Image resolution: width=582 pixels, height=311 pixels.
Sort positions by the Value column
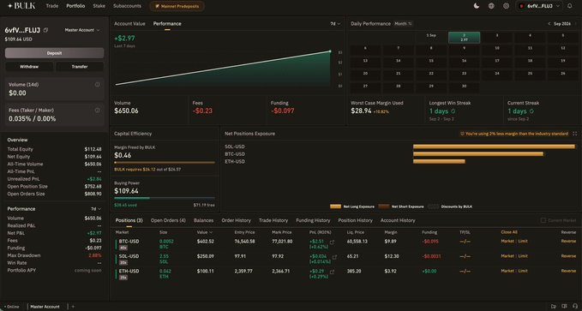tap(205, 232)
